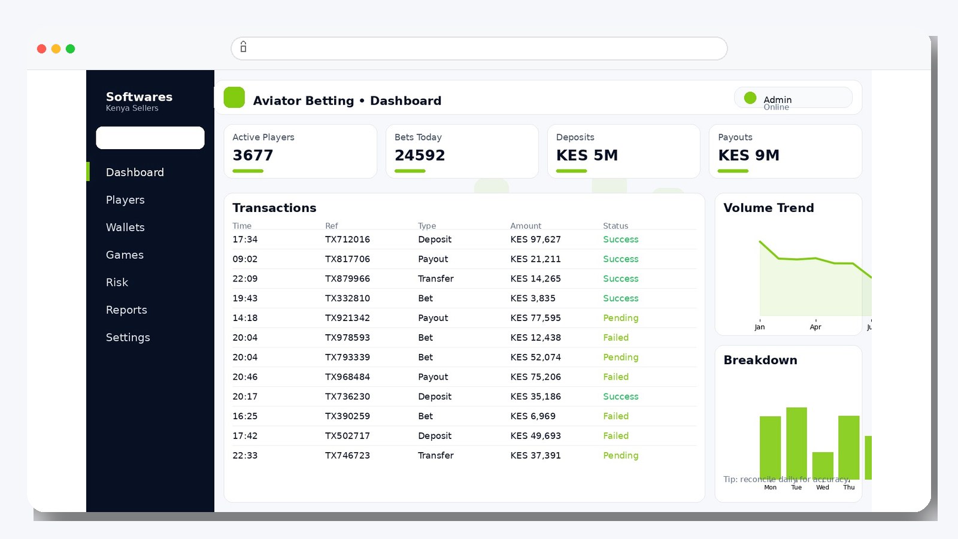The image size is (958, 539).
Task: Open the Risk panel
Action: [117, 282]
